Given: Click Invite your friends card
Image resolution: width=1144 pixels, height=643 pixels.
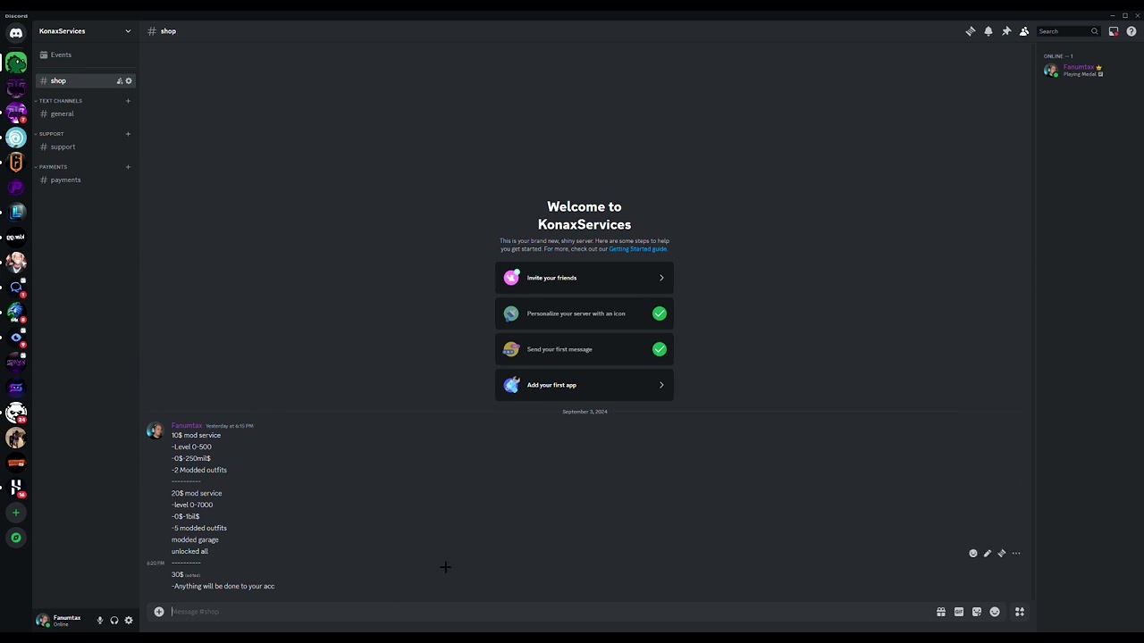Looking at the screenshot, I should 585,278.
